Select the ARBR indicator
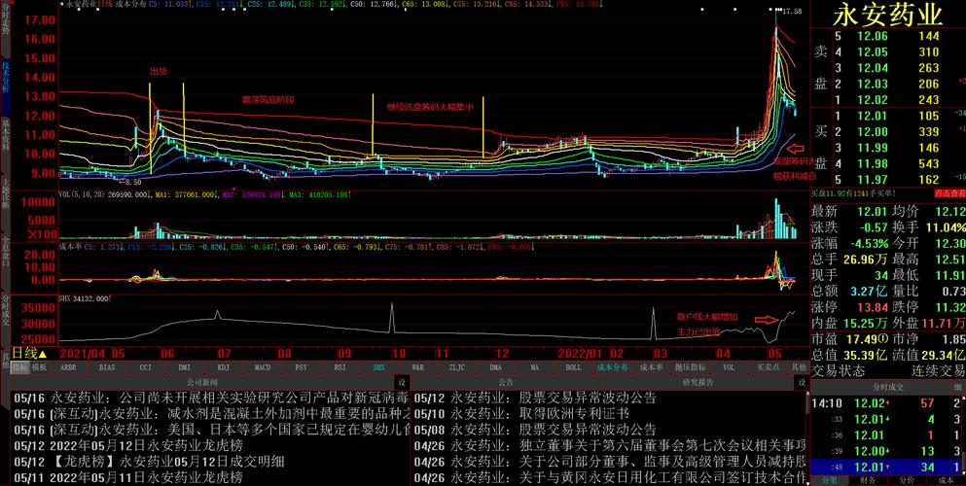The image size is (966, 486). (68, 367)
